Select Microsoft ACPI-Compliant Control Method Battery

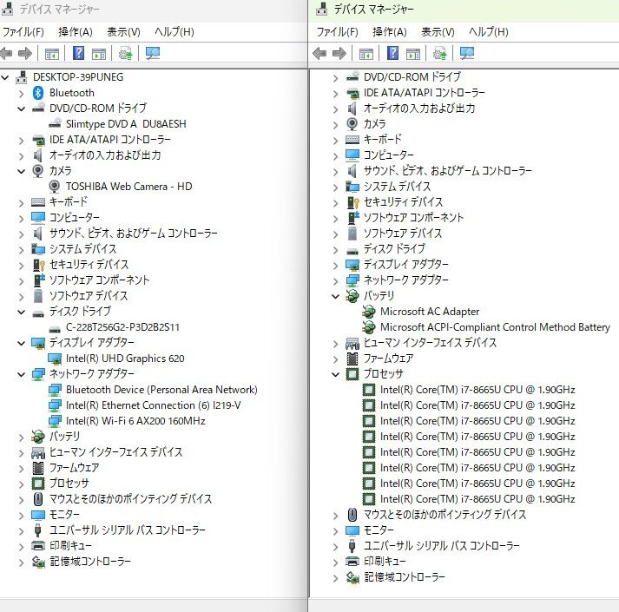(495, 327)
